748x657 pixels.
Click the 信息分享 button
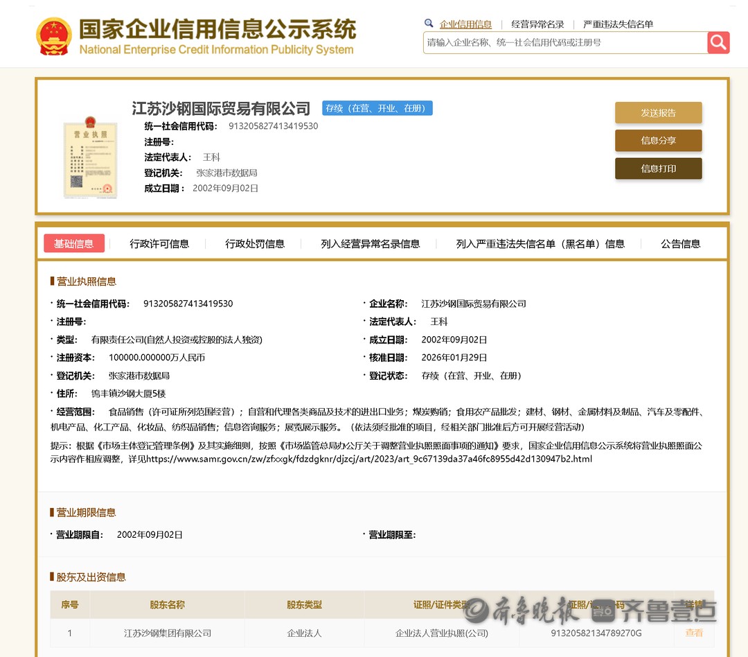[658, 141]
